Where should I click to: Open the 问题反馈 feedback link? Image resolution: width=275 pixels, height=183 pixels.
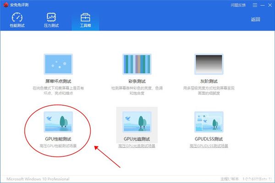coord(238,5)
